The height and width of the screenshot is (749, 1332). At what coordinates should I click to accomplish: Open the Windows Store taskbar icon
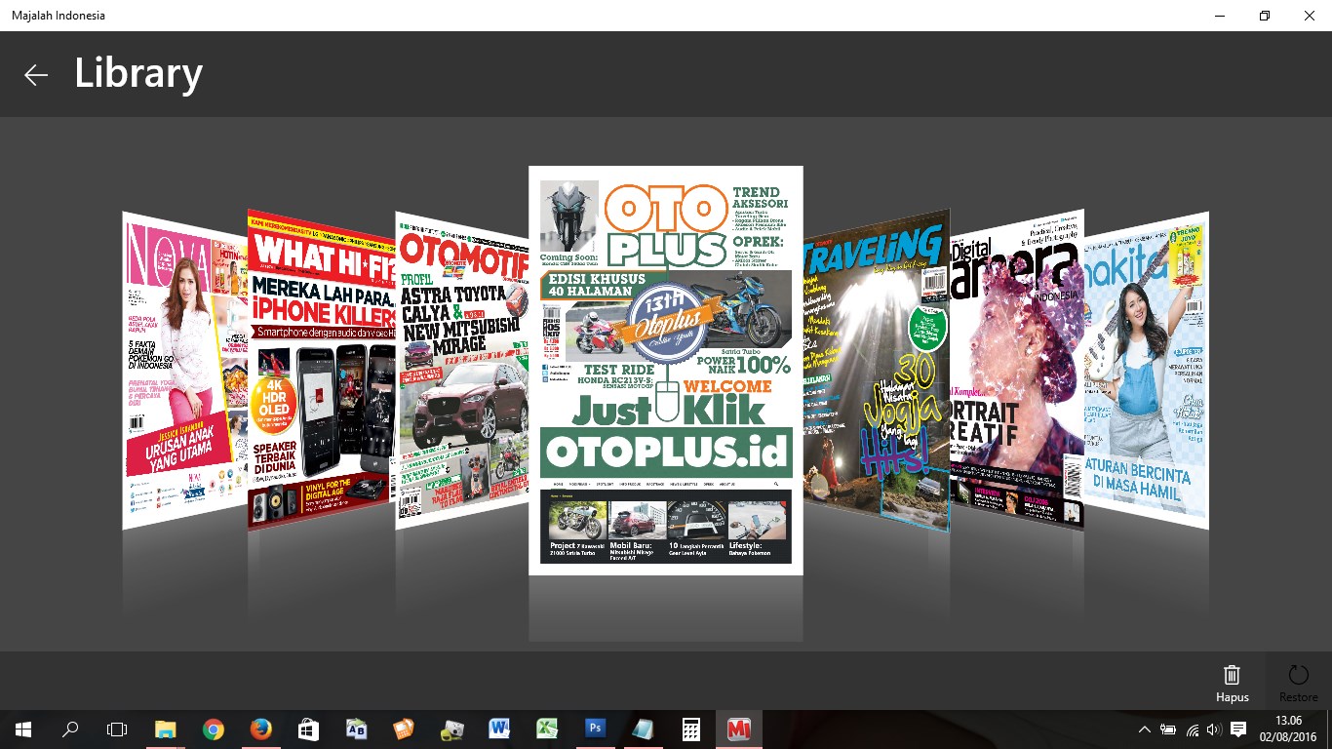point(308,729)
